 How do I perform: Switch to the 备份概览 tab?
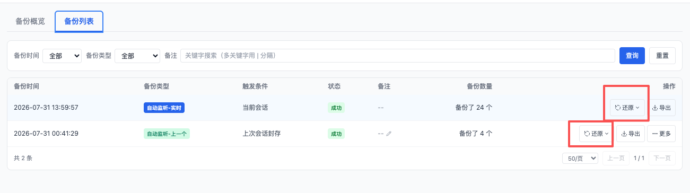point(30,22)
